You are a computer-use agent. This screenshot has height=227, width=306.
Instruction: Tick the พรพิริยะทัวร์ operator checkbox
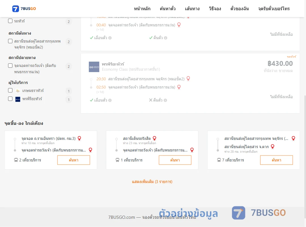pos(10,99)
